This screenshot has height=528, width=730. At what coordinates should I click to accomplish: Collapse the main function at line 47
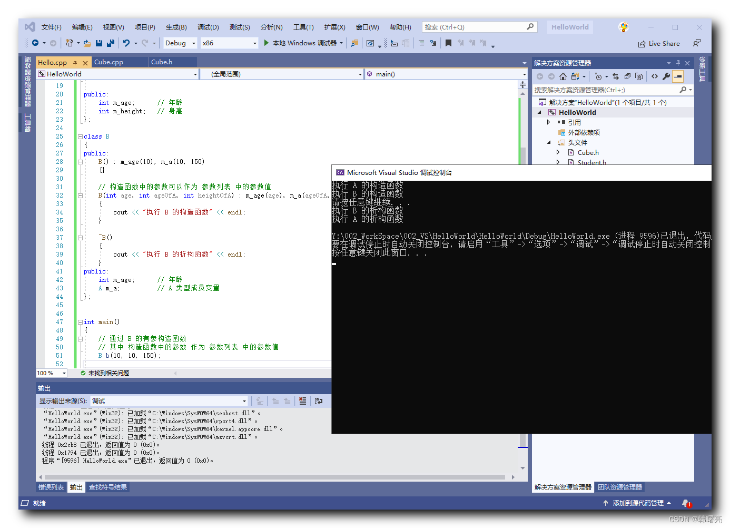point(80,322)
